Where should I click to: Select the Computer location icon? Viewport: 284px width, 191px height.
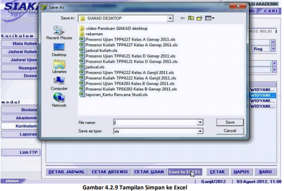pyautogui.click(x=59, y=83)
